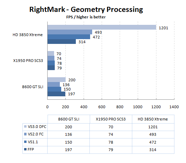Image resolution: width=186 pixels, height=163 pixels.
Task: Click the chart title "RightMark - Geometry Processing"
Action: 86,10
